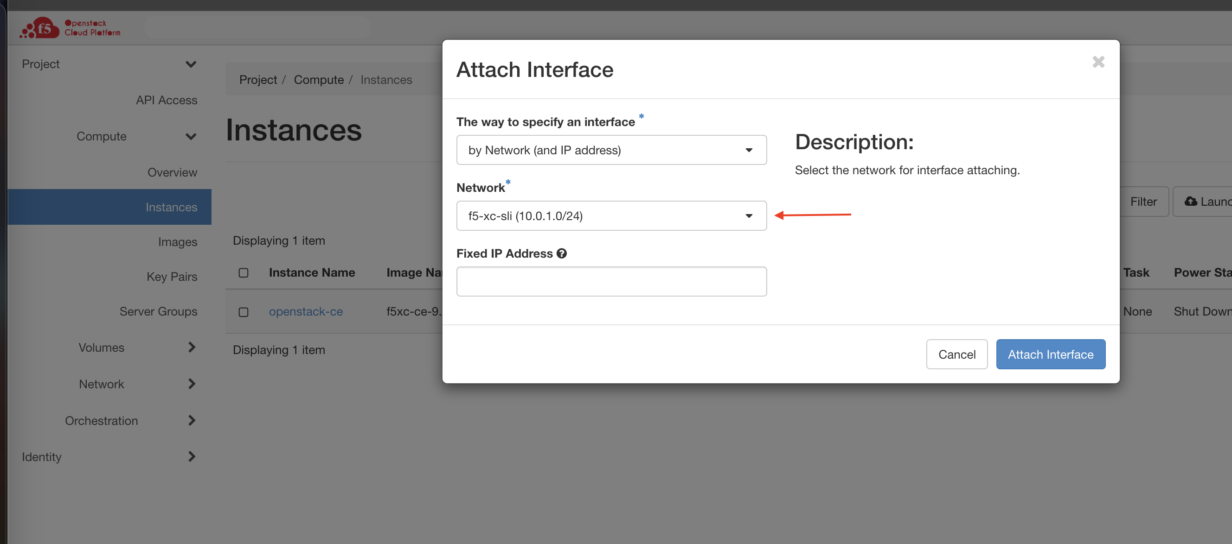The height and width of the screenshot is (544, 1232).
Task: Collapse the Project section
Action: tap(191, 63)
